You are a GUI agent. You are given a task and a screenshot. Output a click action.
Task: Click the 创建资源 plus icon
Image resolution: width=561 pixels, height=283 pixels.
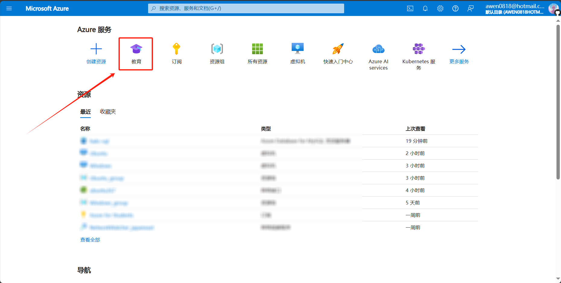coord(96,49)
